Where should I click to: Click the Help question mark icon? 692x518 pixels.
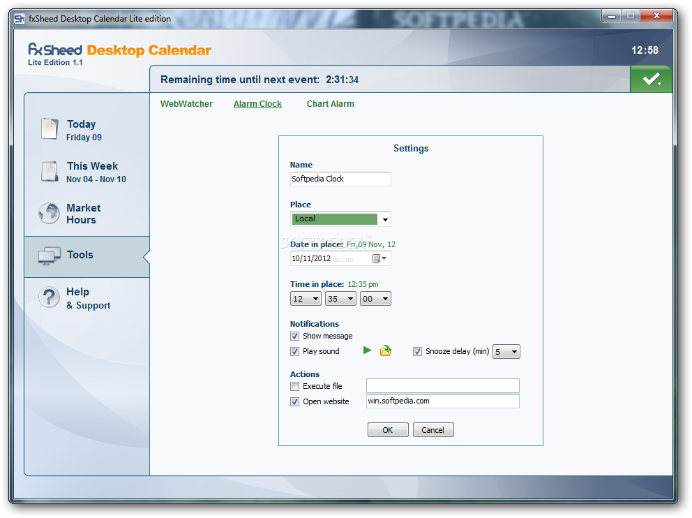tap(49, 297)
